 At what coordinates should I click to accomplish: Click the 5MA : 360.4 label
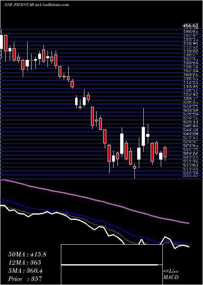point(25,270)
